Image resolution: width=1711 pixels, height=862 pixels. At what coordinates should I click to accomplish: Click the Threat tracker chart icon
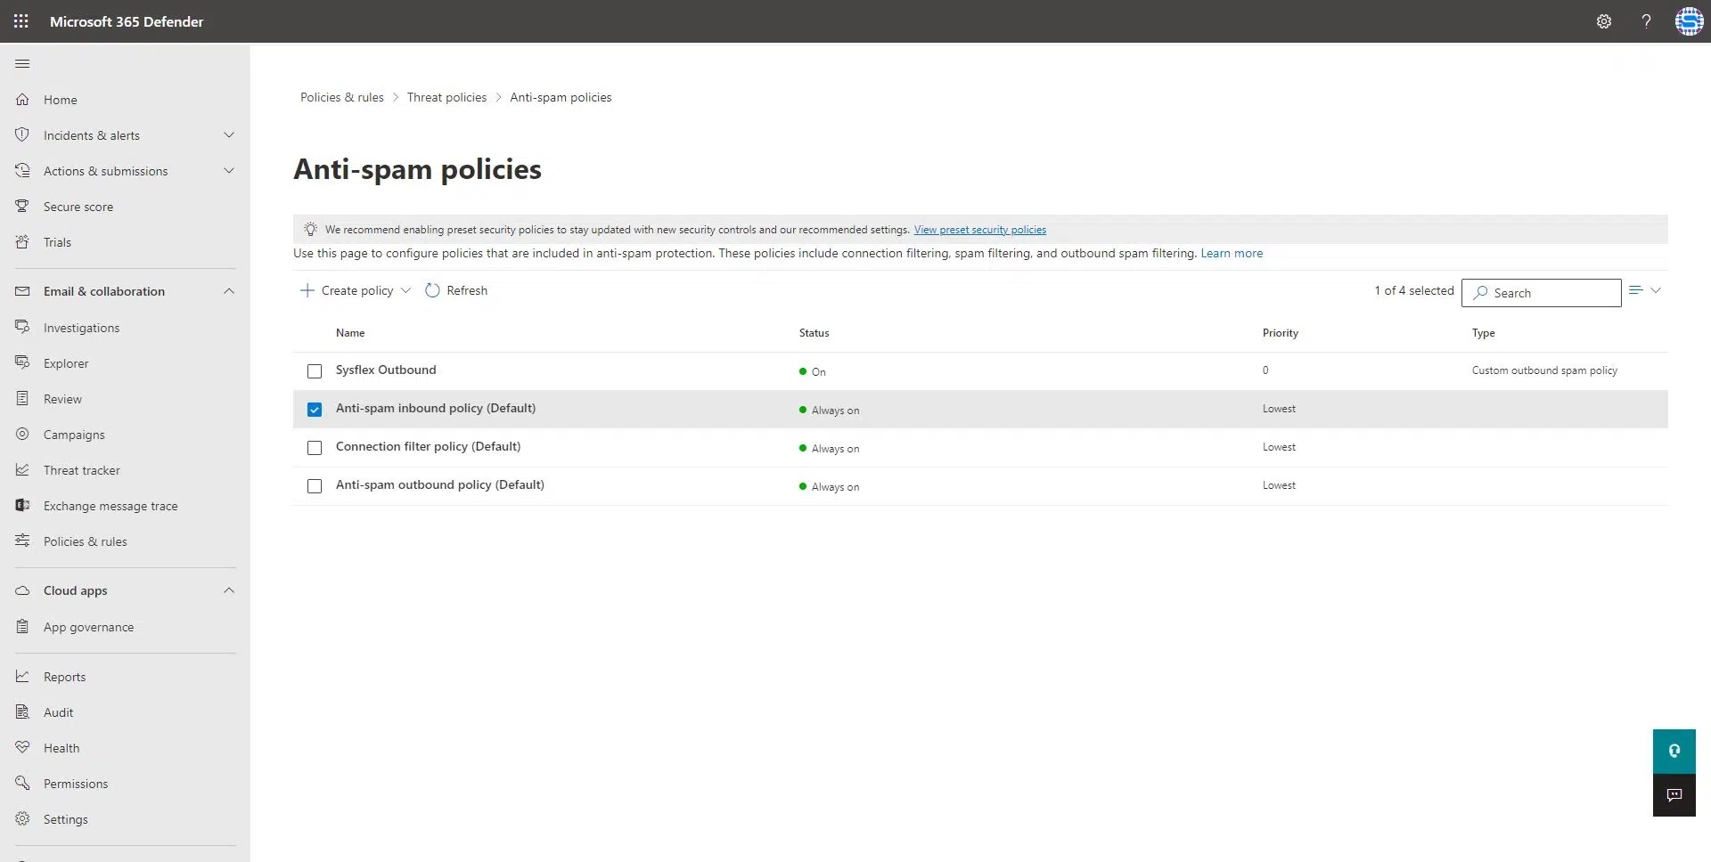tap(23, 469)
